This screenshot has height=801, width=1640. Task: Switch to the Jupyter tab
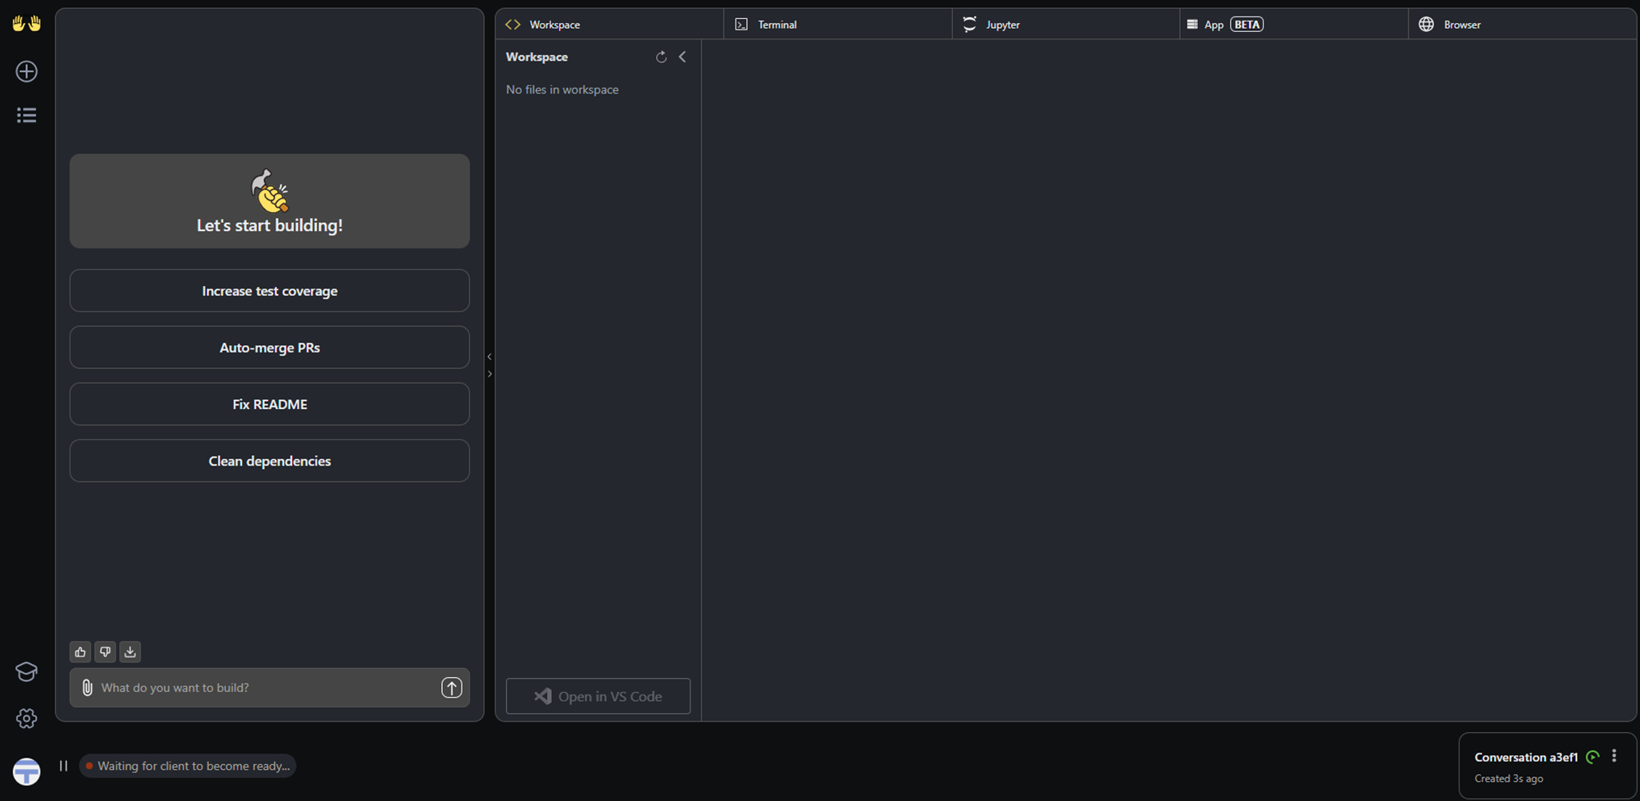pos(1002,25)
